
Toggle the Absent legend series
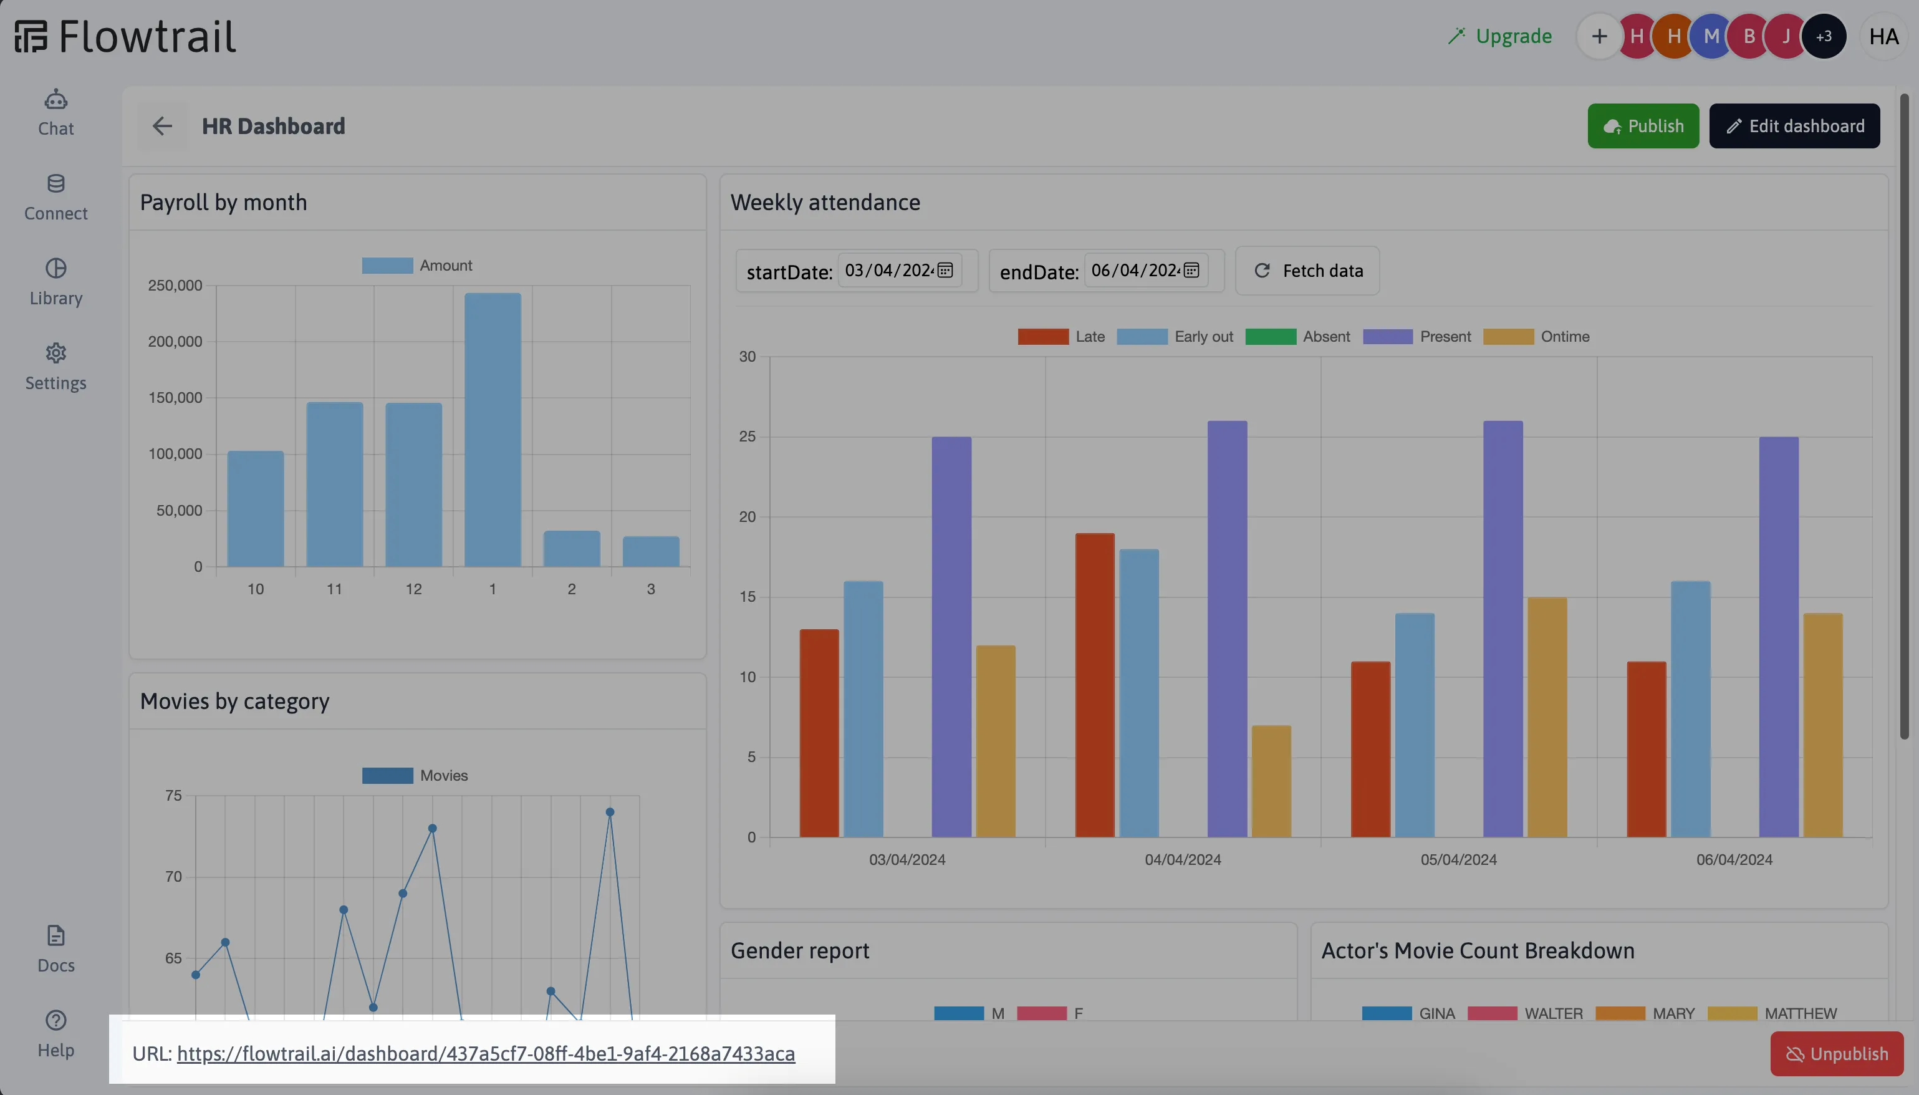tap(1297, 336)
